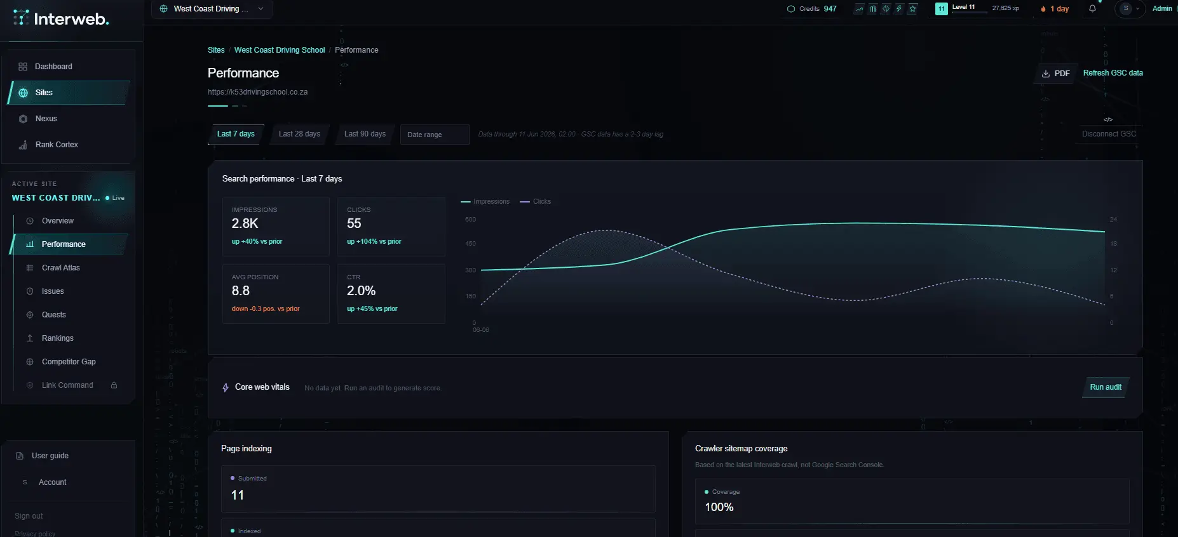Image resolution: width=1178 pixels, height=537 pixels.
Task: Click the Crawl Atlas list icon
Action: point(30,268)
